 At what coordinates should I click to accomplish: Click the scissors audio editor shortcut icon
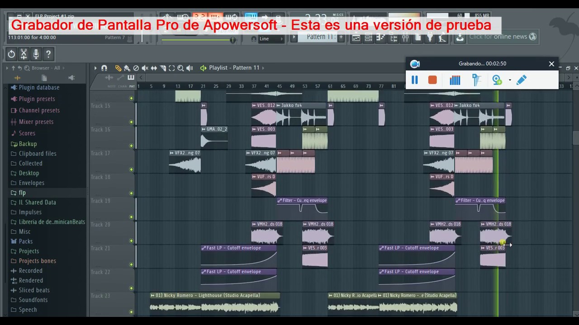tap(24, 54)
